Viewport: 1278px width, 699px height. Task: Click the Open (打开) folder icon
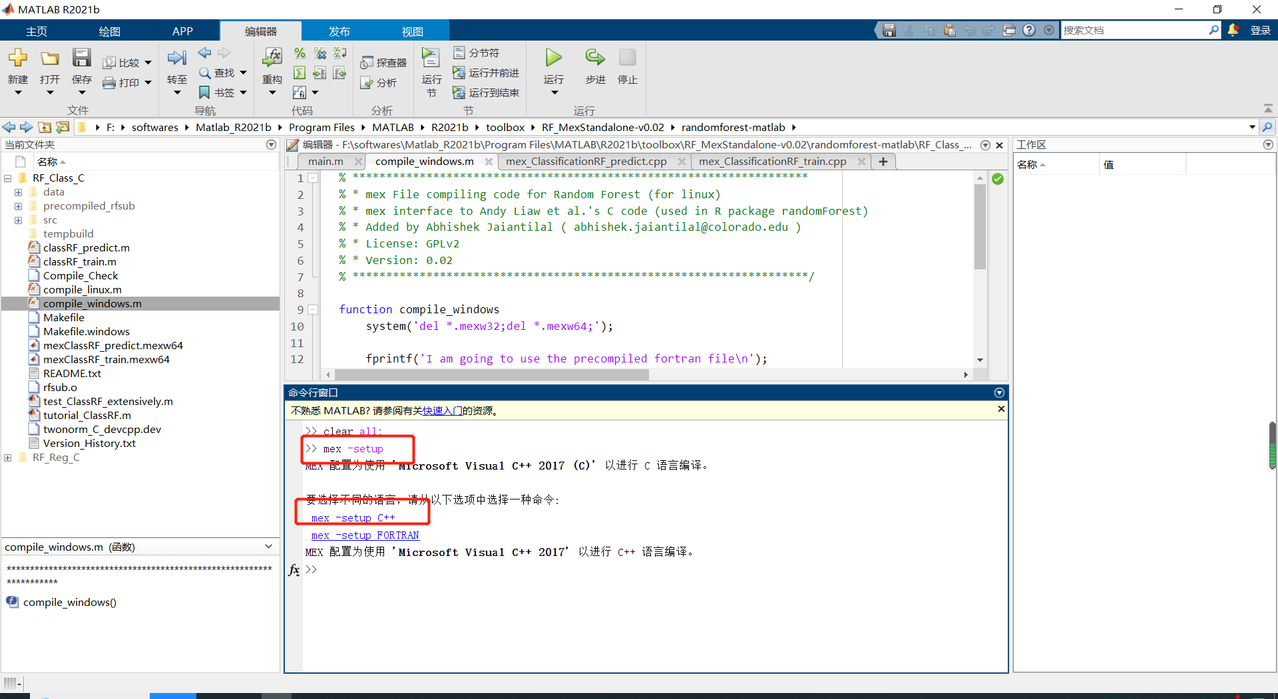(50, 58)
